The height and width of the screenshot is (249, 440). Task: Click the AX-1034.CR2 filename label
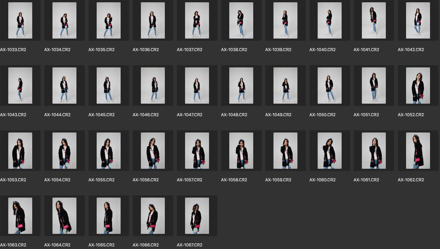(57, 50)
